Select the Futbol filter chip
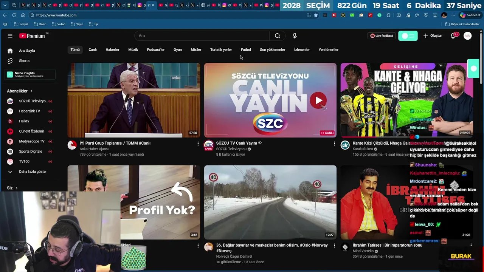 click(x=246, y=49)
